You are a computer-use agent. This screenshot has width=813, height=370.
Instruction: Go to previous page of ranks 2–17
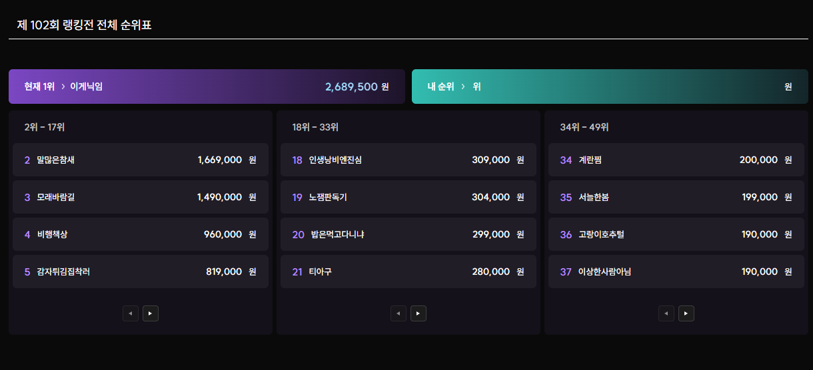pyautogui.click(x=131, y=313)
